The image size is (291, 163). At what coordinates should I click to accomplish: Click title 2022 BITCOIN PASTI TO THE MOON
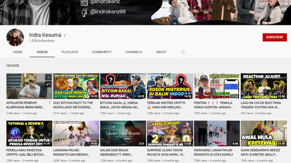pos(73,105)
